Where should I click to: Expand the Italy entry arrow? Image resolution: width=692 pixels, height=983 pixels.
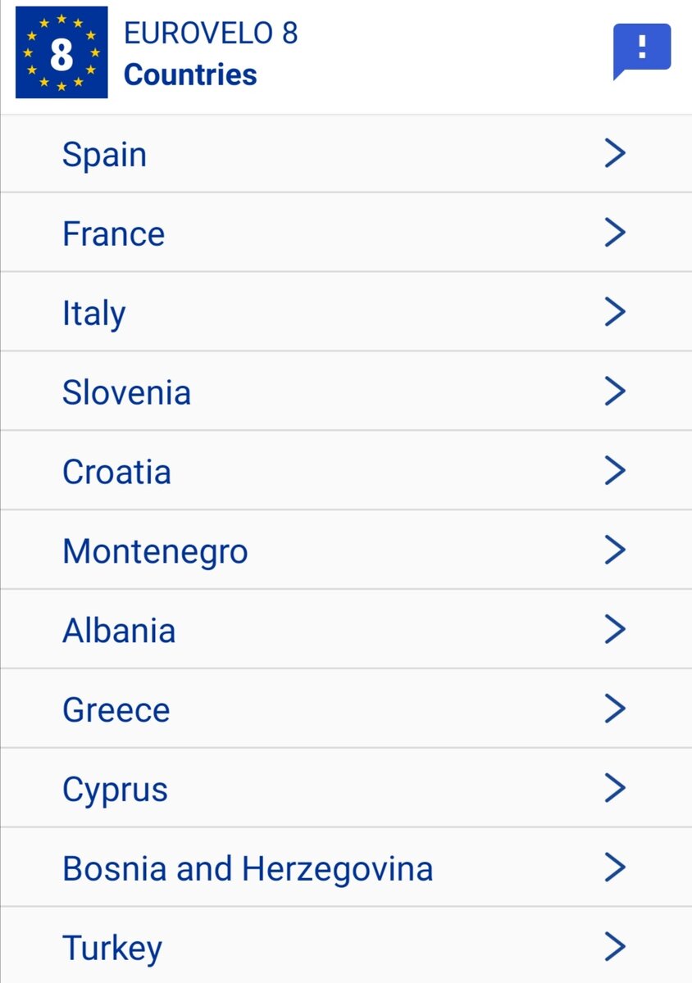[x=615, y=312]
